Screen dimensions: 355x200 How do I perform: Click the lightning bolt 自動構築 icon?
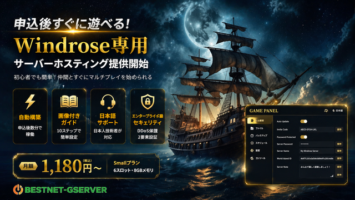[30, 102]
